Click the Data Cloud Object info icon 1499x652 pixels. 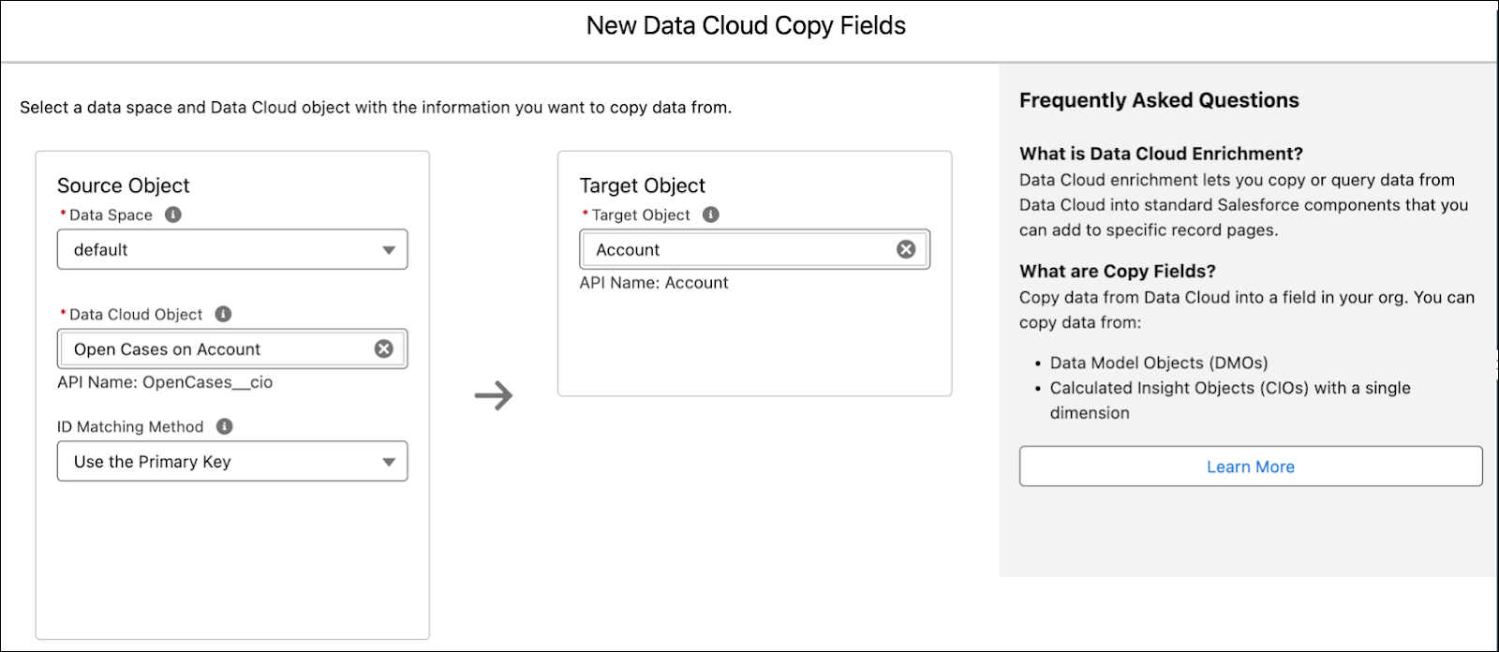click(x=223, y=314)
